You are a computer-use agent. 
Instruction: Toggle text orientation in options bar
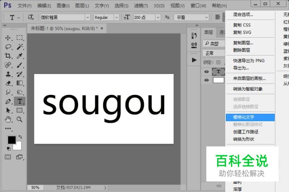[30, 17]
